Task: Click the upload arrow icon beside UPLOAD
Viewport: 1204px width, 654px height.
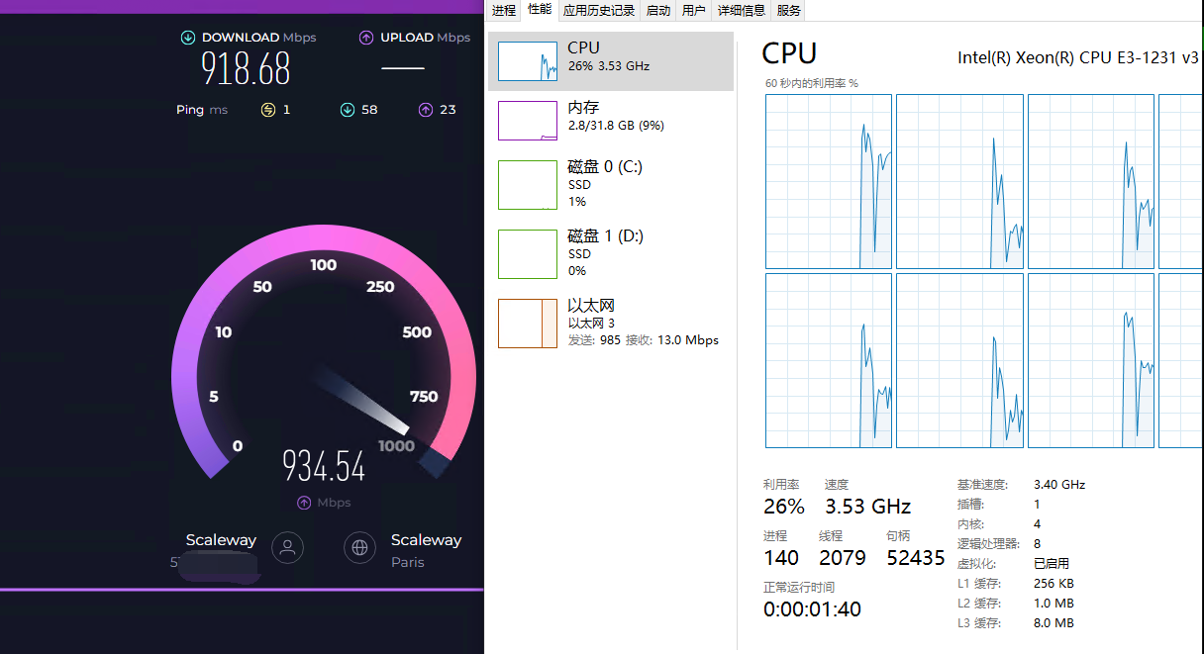Action: click(366, 38)
